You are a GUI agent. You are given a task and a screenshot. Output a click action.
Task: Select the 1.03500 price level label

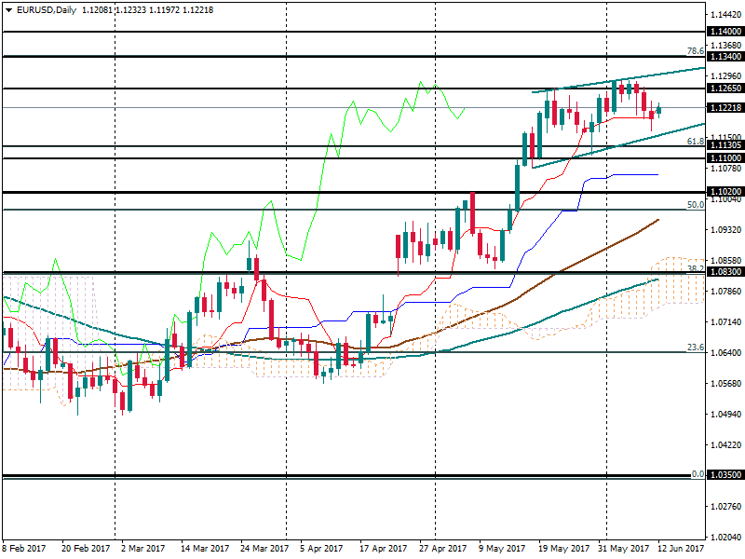[x=725, y=475]
